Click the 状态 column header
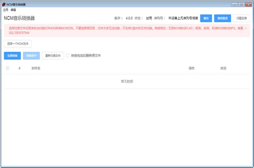Image resolution: width=254 pixels, height=168 pixels. tap(223, 68)
